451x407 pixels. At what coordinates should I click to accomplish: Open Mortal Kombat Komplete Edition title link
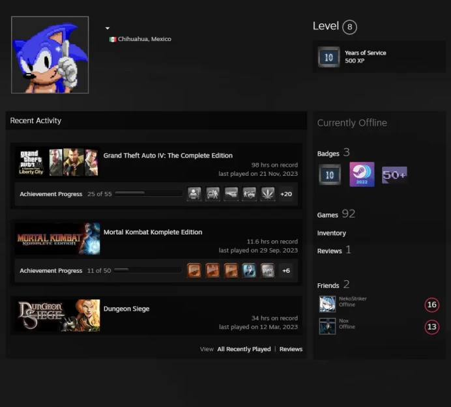(x=153, y=232)
